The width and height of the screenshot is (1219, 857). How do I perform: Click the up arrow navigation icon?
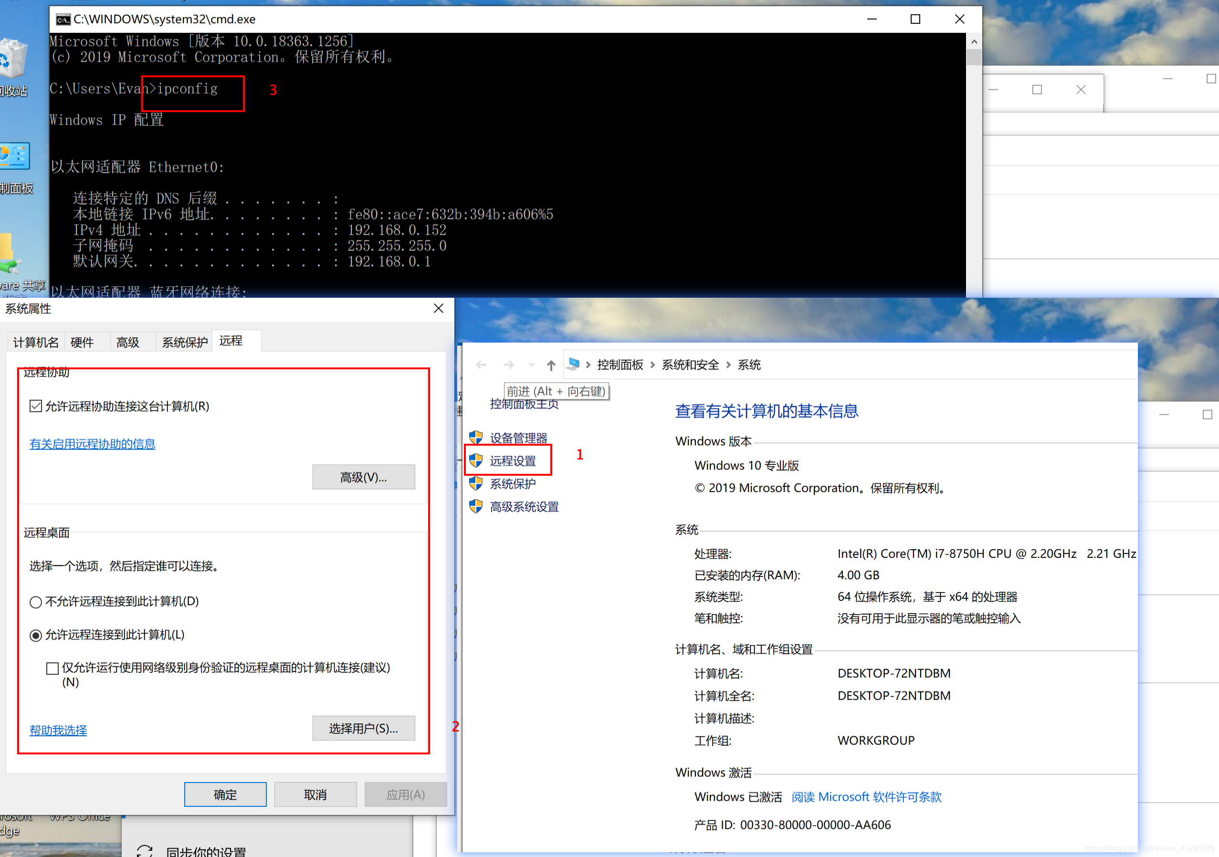(551, 365)
